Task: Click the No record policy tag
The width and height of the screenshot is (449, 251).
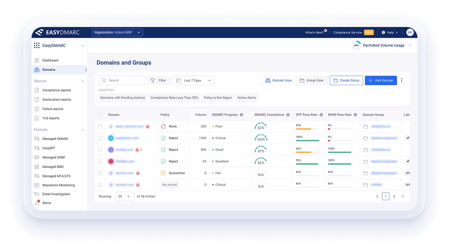Action: pos(170,185)
